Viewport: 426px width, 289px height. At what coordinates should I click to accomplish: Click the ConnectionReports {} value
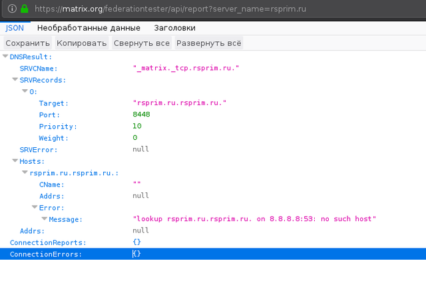click(x=136, y=242)
